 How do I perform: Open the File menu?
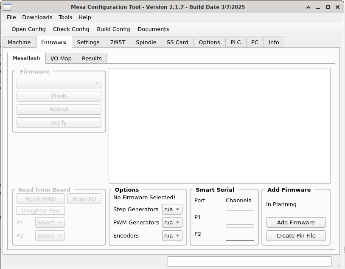11,17
